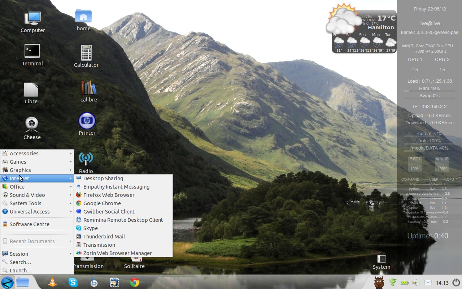Open the volume speaker icon in tray
The height and width of the screenshot is (289, 462).
pyautogui.click(x=416, y=282)
